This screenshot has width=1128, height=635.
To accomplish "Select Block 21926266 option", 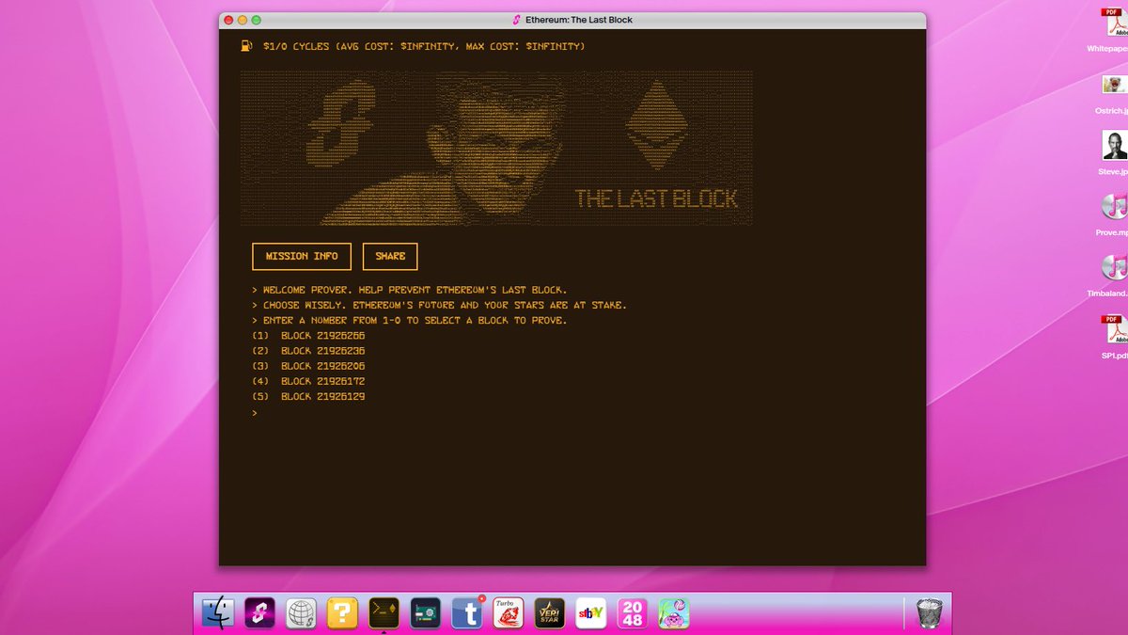I will (308, 336).
